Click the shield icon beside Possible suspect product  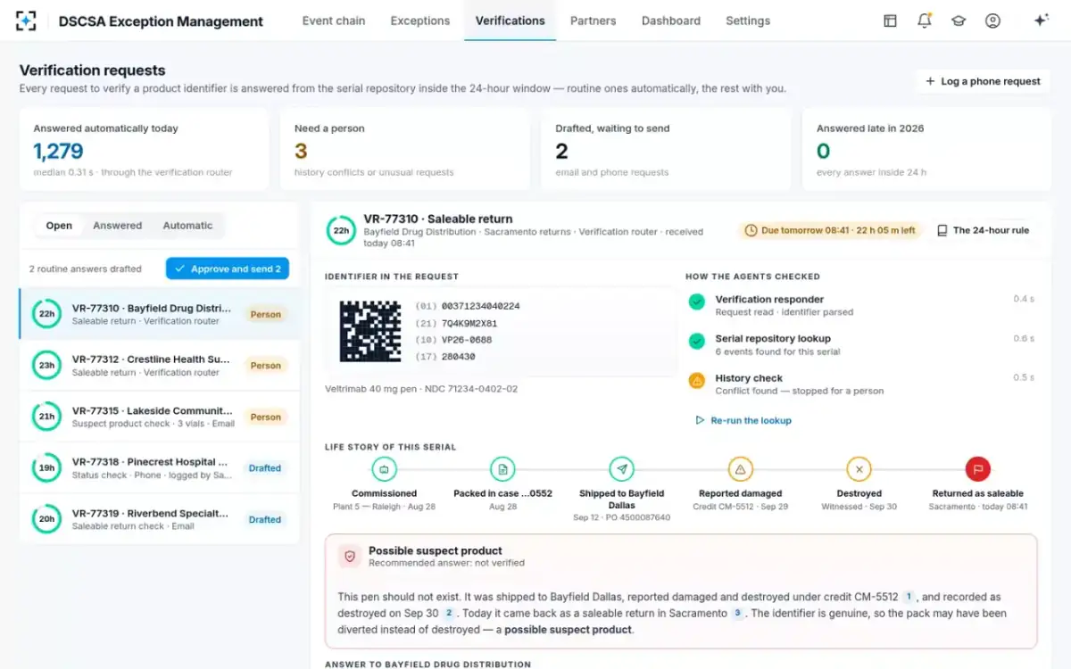point(350,557)
